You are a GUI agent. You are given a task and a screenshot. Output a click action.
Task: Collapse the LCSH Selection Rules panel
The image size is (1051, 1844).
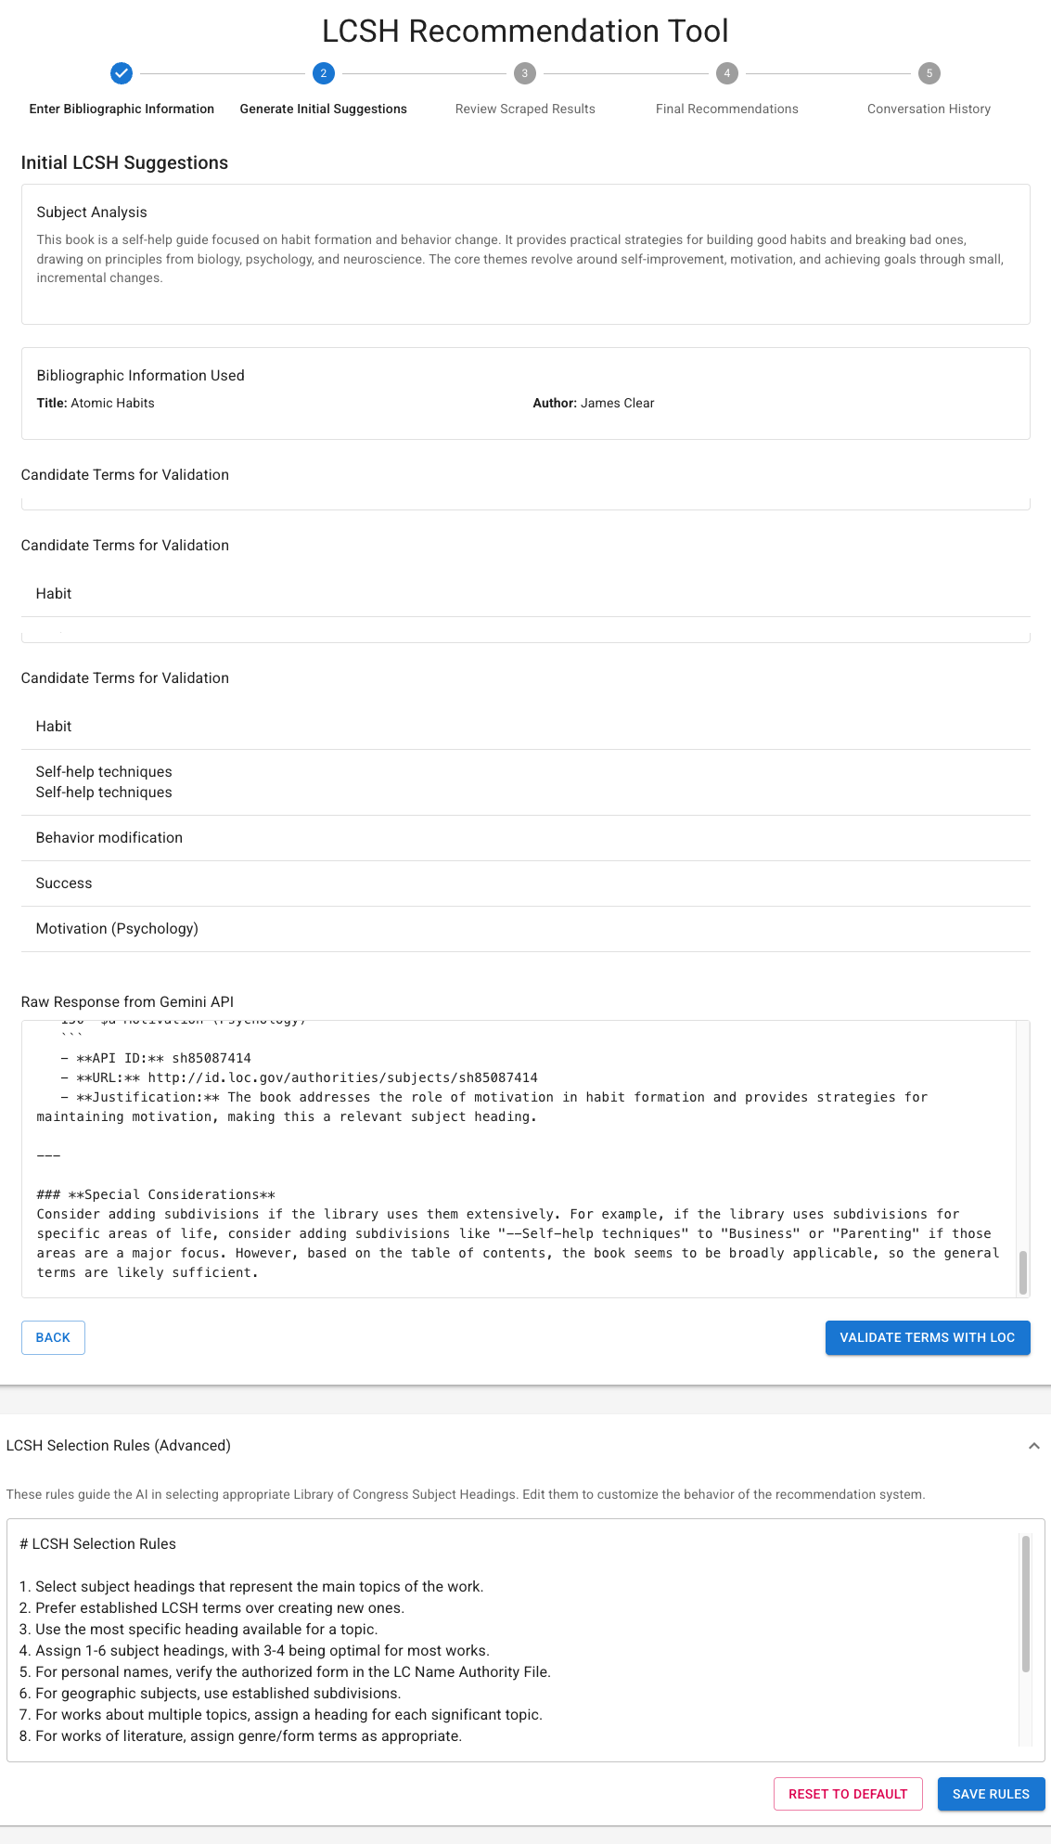coord(1034,1446)
